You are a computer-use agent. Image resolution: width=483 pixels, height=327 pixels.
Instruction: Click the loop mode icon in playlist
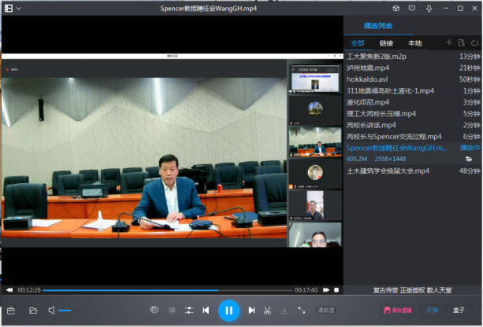[475, 42]
